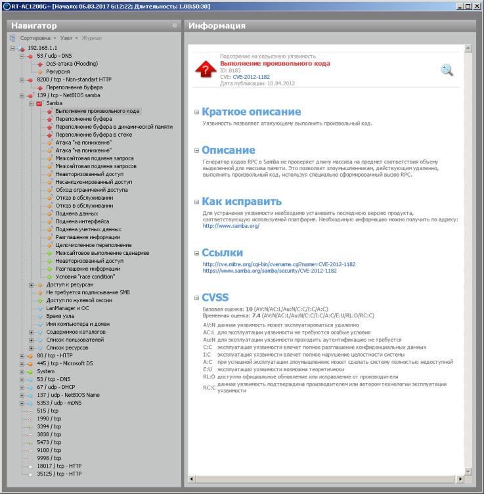484x494 pixels.
Task: Click the red question-mark vulnerability icon
Action: coord(206,69)
